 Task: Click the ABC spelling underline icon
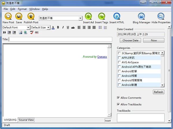[x=37, y=32]
